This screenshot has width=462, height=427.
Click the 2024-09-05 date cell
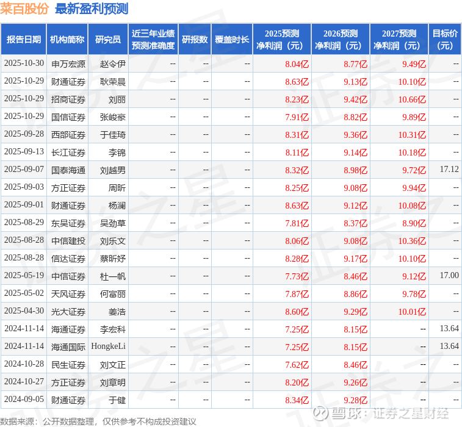click(x=24, y=400)
